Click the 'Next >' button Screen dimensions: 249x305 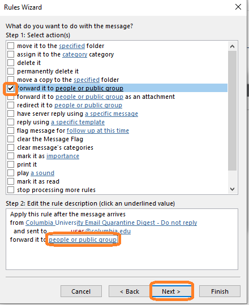(171, 291)
